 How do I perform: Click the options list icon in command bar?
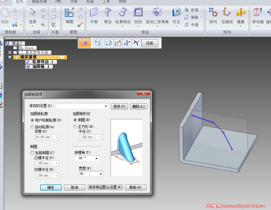pos(98,43)
